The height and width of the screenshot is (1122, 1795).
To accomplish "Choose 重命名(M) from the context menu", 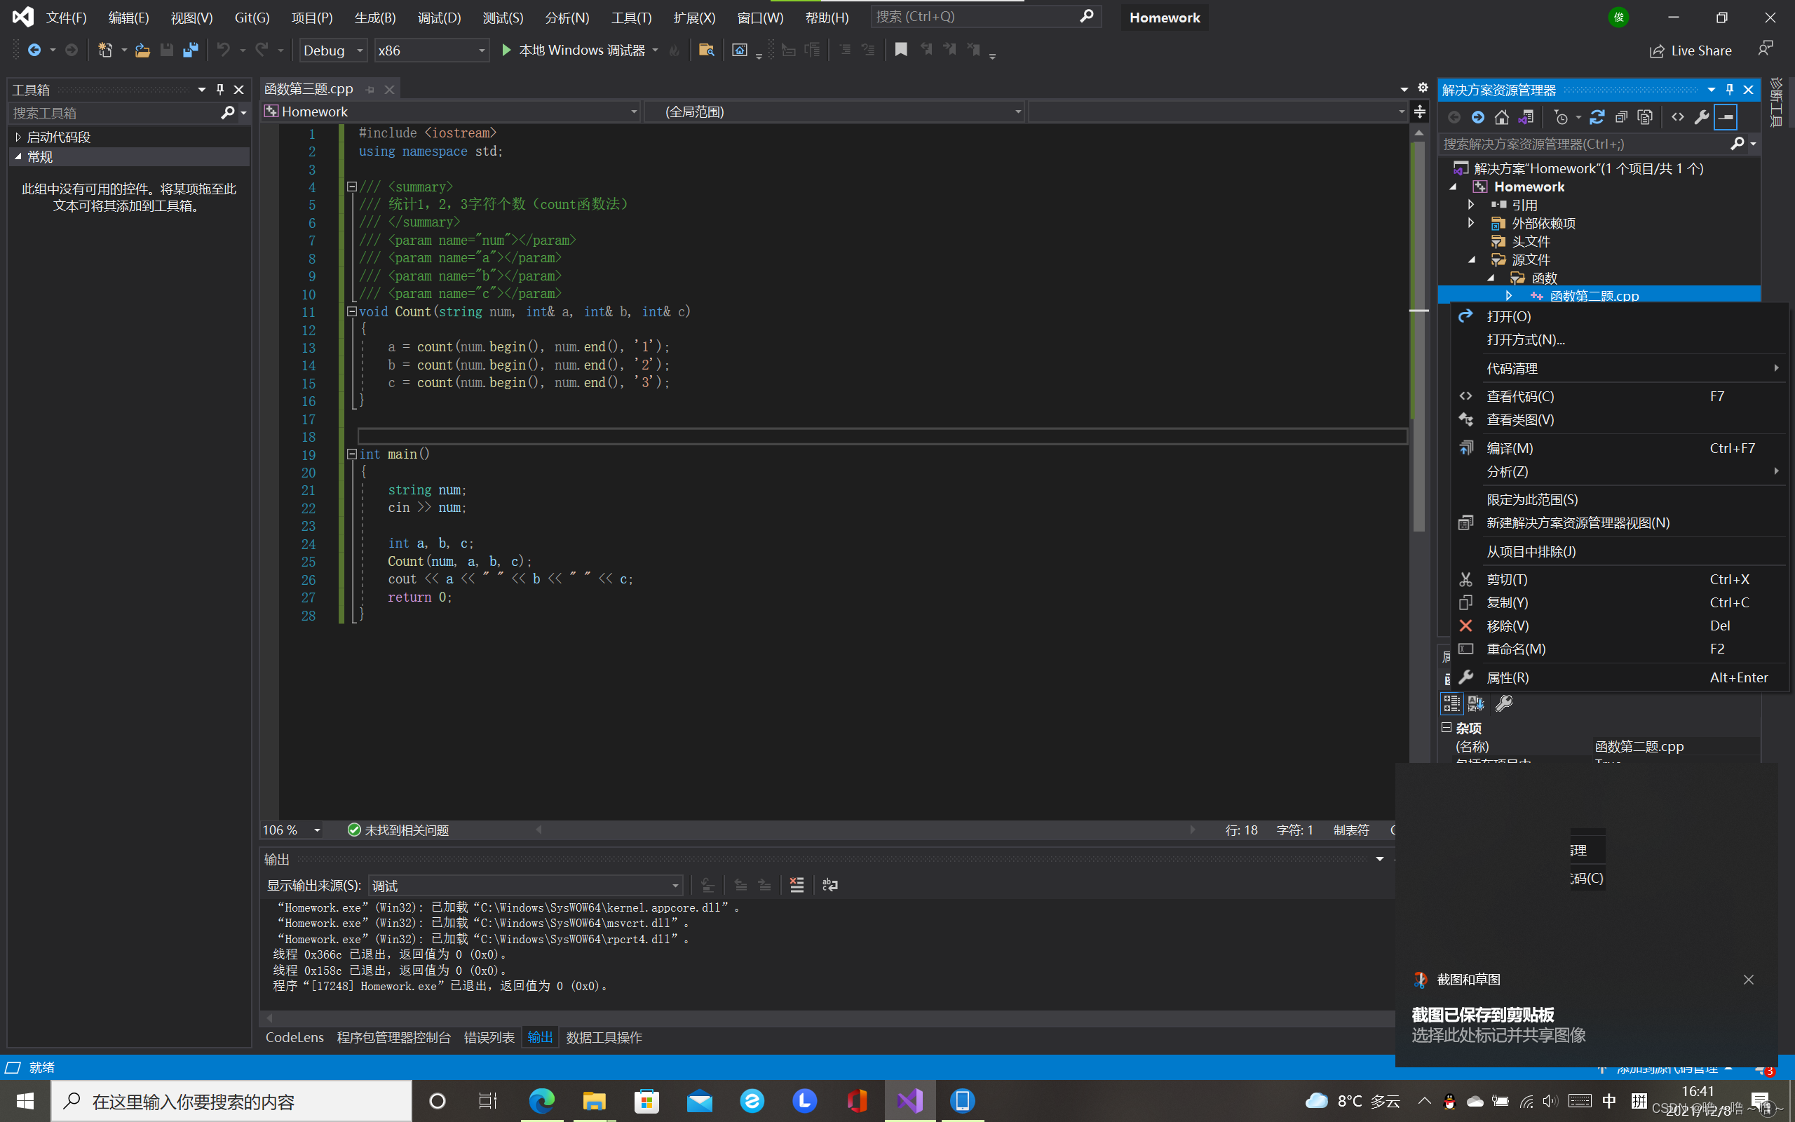I will (x=1515, y=649).
